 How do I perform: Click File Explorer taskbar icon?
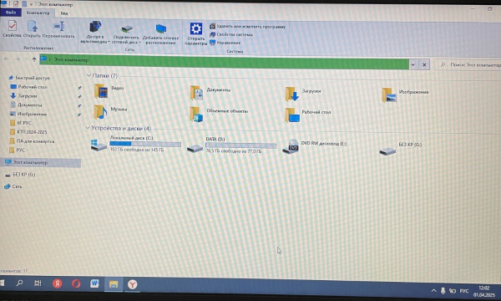(x=114, y=284)
